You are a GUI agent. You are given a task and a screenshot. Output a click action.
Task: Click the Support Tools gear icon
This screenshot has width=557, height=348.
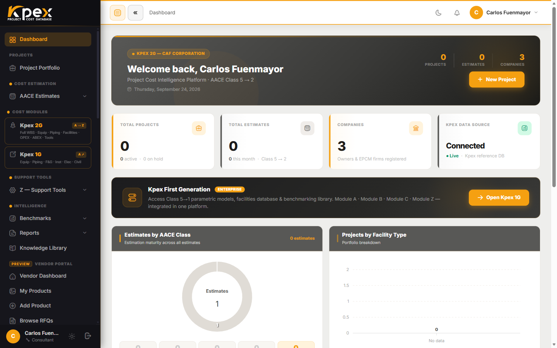click(13, 190)
